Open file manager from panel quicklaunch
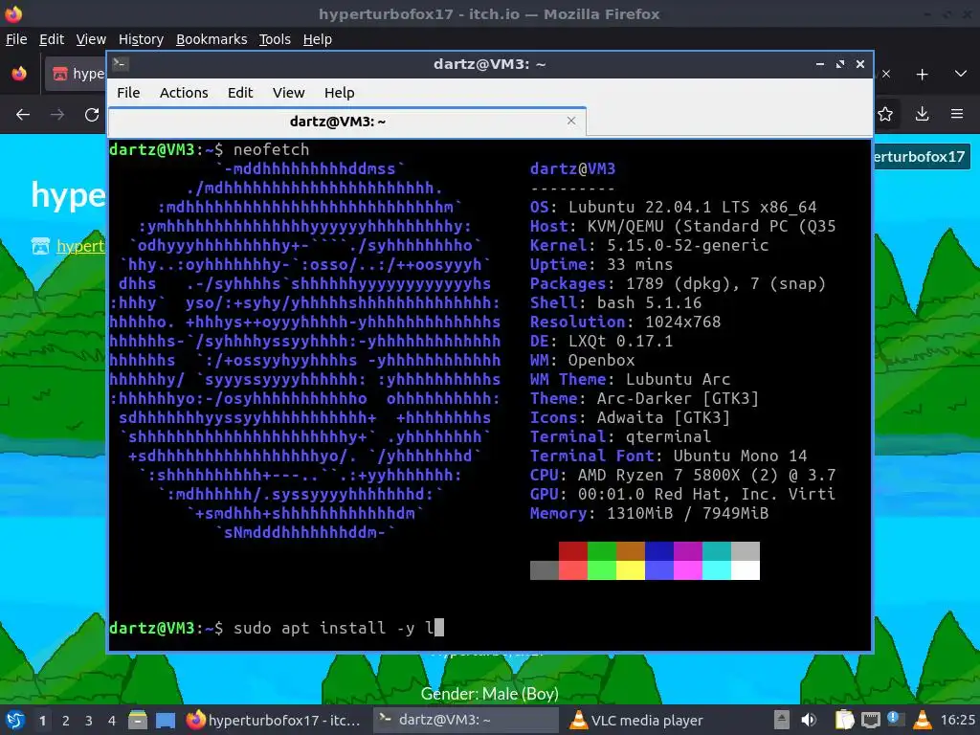 tap(138, 720)
